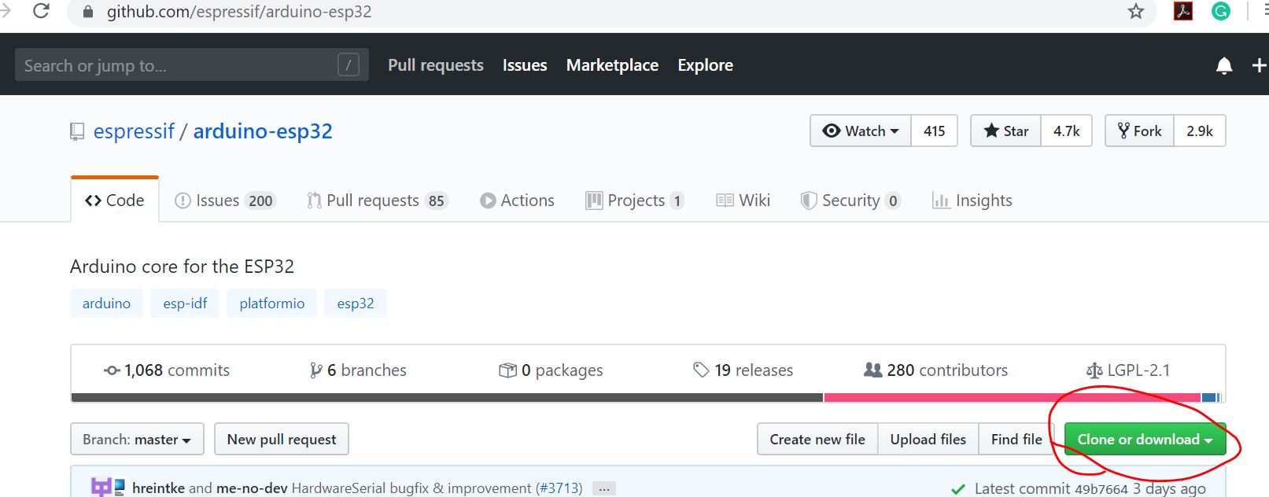This screenshot has height=497, width=1269.
Task: Fork the arduino-esp32 repository
Action: (x=1140, y=131)
